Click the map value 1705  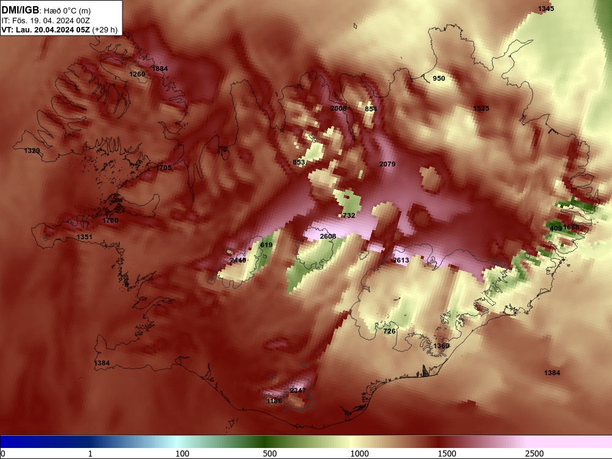(163, 168)
